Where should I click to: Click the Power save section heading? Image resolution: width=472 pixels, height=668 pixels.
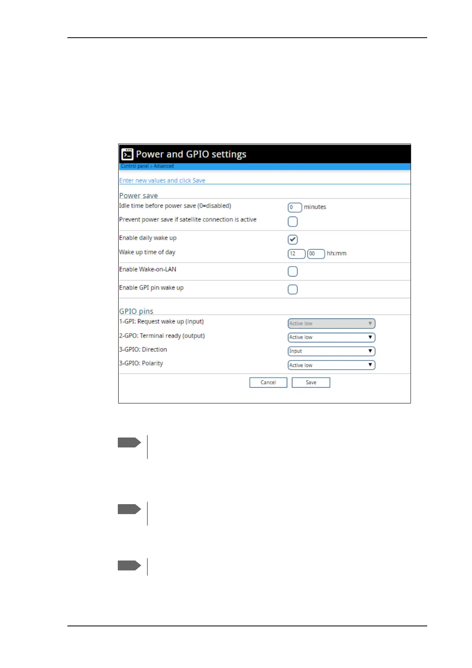(x=138, y=195)
